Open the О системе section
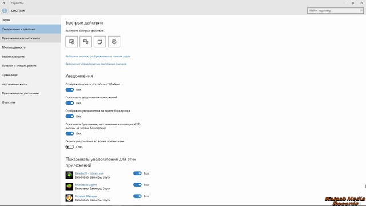366x206 pixels. pos(30,102)
